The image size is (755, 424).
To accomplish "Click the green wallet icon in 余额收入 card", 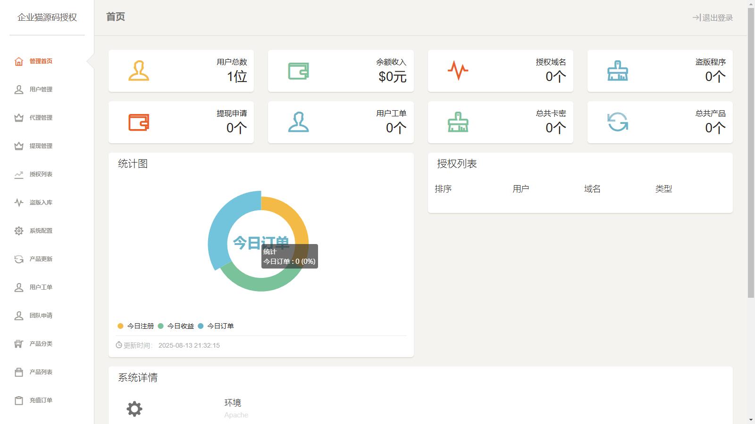I will coord(298,71).
